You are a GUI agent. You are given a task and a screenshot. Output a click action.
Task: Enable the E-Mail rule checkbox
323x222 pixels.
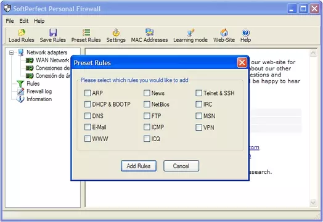(88, 127)
